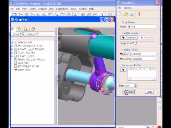
Task: Open the File menu in main window
Action: pyautogui.click(x=11, y=9)
